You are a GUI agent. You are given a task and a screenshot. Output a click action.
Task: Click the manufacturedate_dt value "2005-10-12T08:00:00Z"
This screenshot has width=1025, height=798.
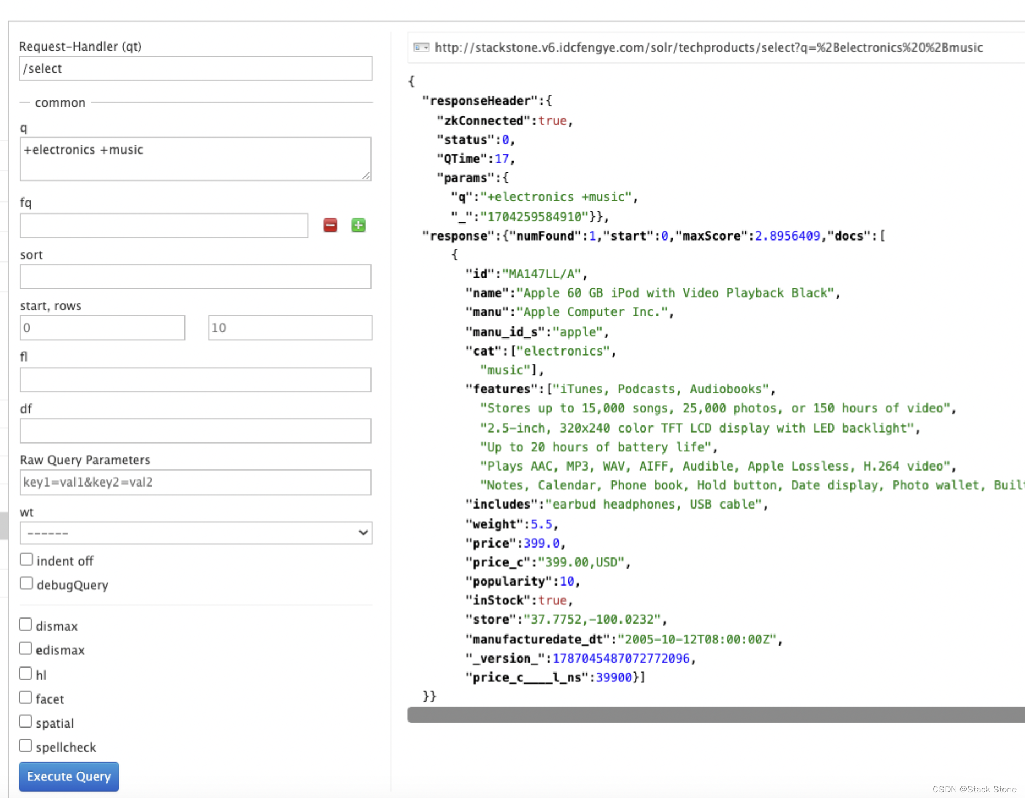(x=697, y=639)
